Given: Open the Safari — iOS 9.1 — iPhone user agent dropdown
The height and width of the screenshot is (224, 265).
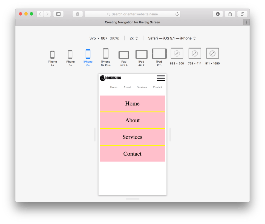Looking at the screenshot, I should (172, 38).
